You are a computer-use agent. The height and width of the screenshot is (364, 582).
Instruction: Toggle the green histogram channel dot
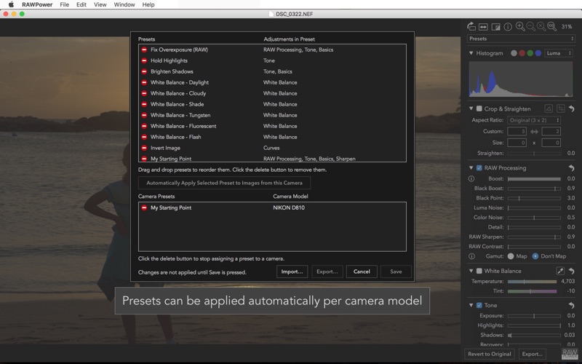530,53
